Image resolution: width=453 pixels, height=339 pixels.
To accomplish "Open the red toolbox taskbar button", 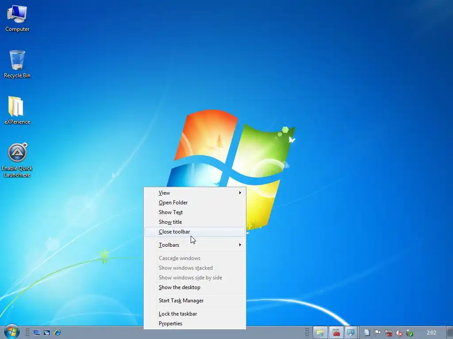I will [x=336, y=333].
